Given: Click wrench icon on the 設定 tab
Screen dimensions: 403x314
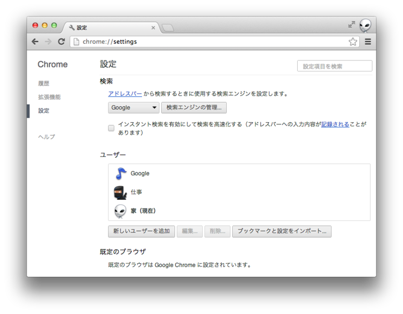Looking at the screenshot, I should pos(72,28).
